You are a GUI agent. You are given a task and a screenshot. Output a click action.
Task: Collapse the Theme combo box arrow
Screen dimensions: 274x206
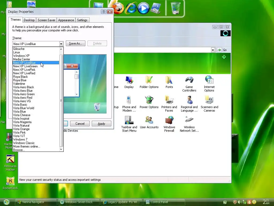pos(61,44)
